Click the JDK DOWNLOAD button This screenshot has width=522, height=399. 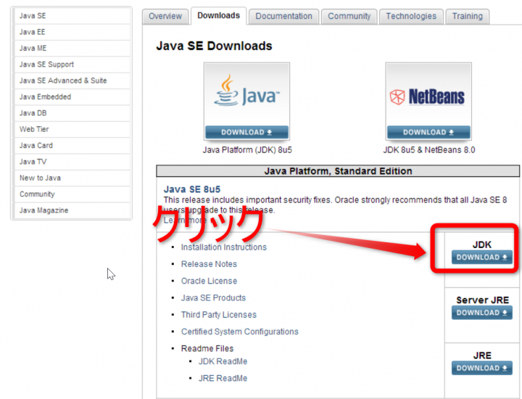click(481, 258)
